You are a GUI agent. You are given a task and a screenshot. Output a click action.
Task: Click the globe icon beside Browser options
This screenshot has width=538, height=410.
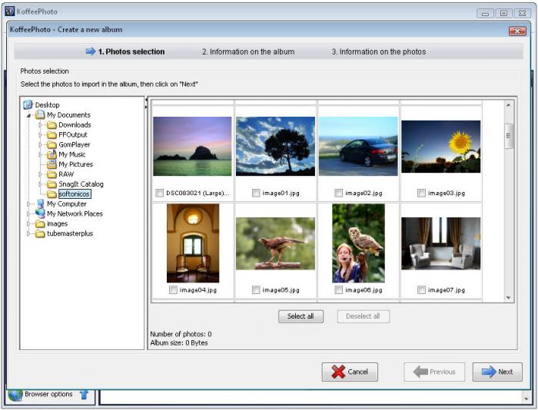pos(15,395)
